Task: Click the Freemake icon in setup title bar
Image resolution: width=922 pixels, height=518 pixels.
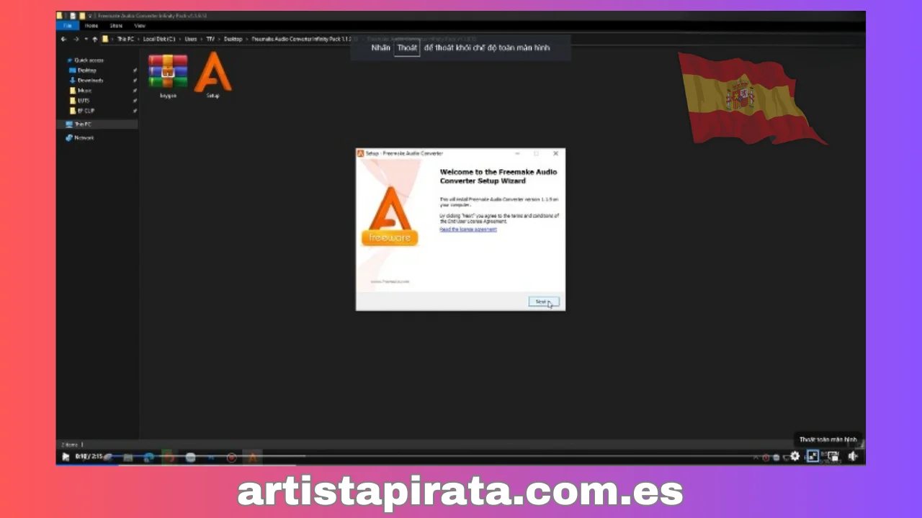Action: point(361,153)
